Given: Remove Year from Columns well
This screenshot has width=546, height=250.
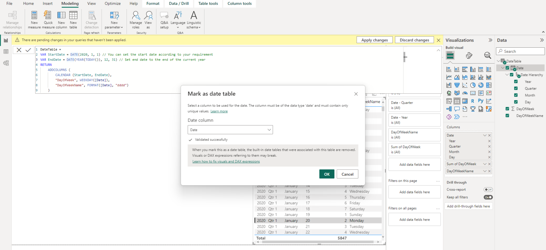Looking at the screenshot, I should [x=489, y=141].
